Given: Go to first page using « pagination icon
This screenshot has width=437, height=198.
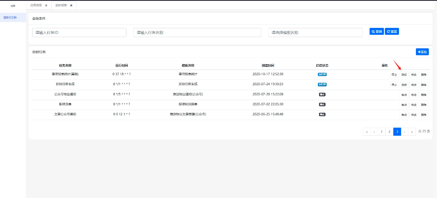Looking at the screenshot, I should [367, 132].
